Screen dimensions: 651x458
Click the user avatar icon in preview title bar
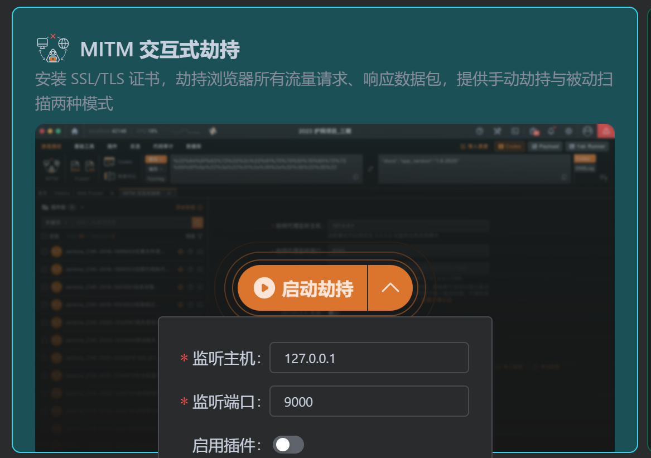(587, 131)
